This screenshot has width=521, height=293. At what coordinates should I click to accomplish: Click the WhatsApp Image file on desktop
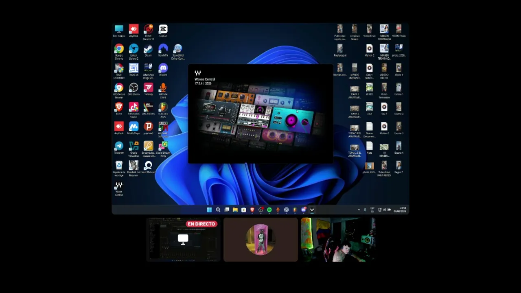click(x=148, y=71)
